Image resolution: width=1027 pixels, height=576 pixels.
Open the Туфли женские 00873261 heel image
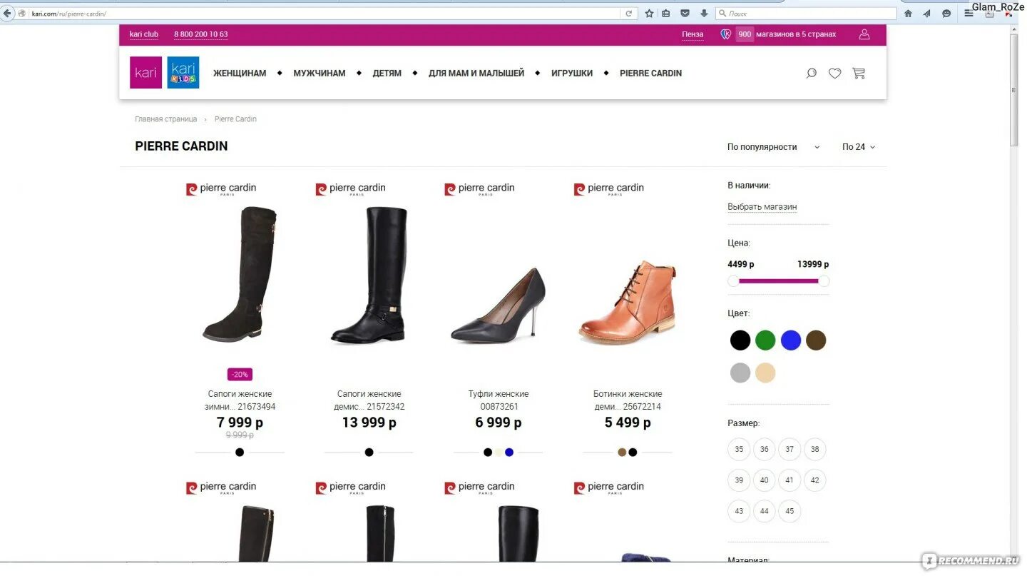click(499, 305)
